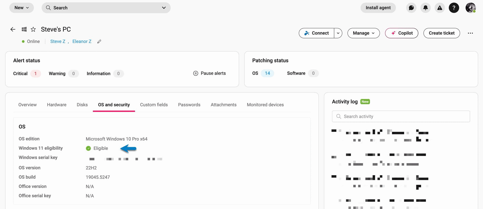Click the Install agent button

378,8
